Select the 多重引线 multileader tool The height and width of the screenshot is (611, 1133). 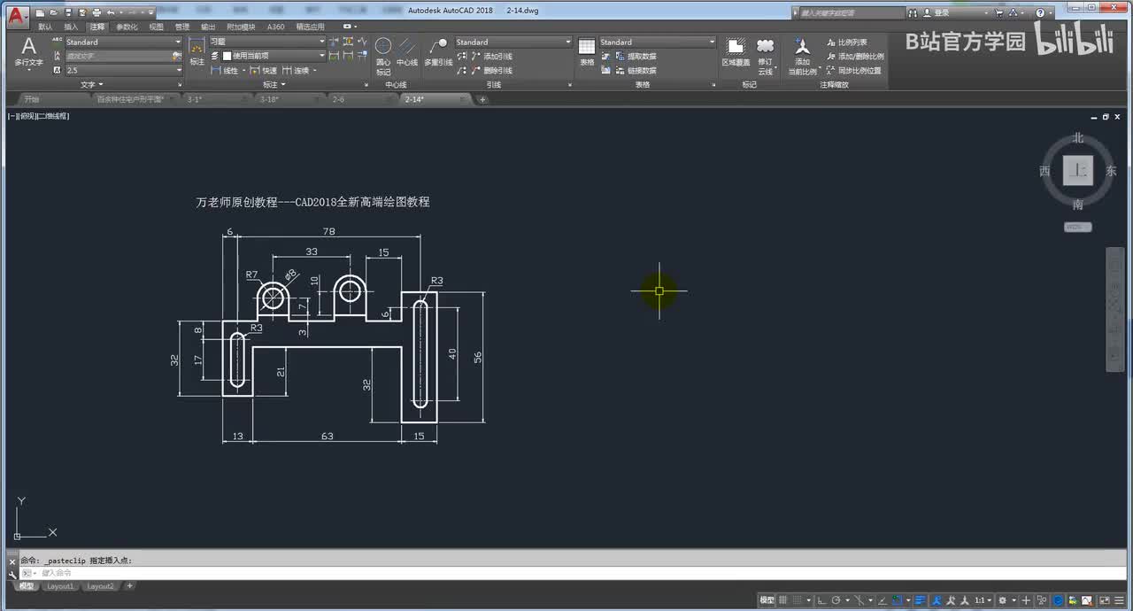(438, 51)
